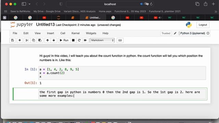
Task: Open the File menu
Action: click(15, 33)
